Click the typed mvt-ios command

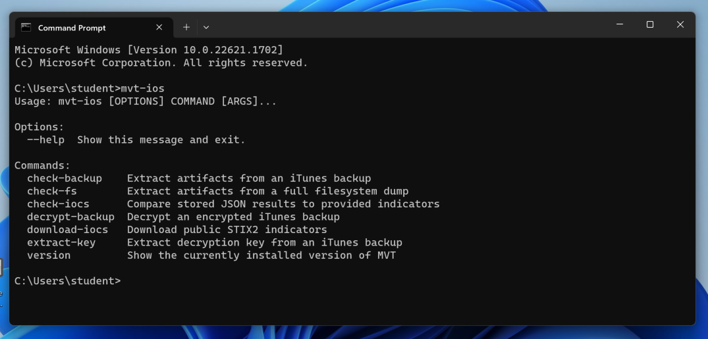pyautogui.click(x=143, y=89)
